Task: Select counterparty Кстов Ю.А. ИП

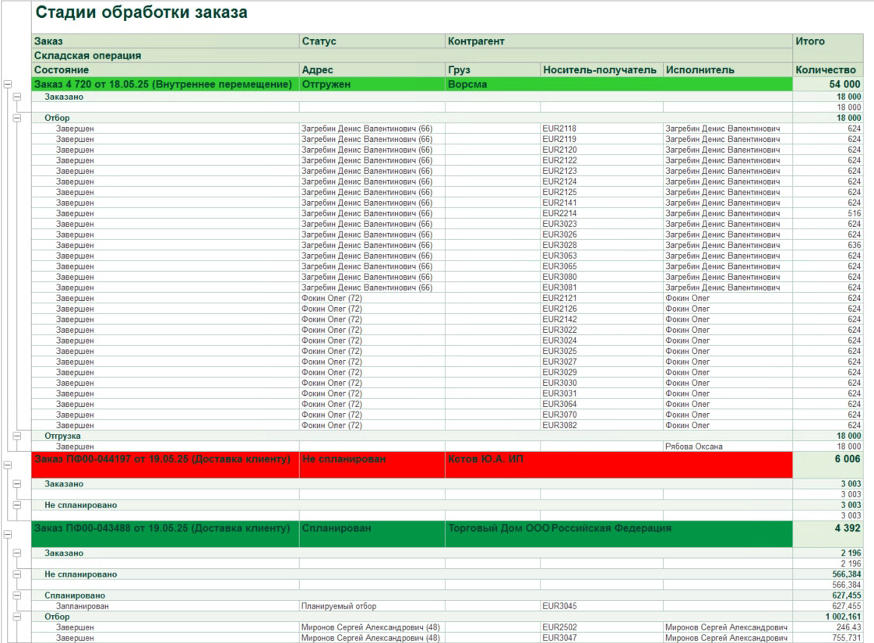Action: [618, 465]
